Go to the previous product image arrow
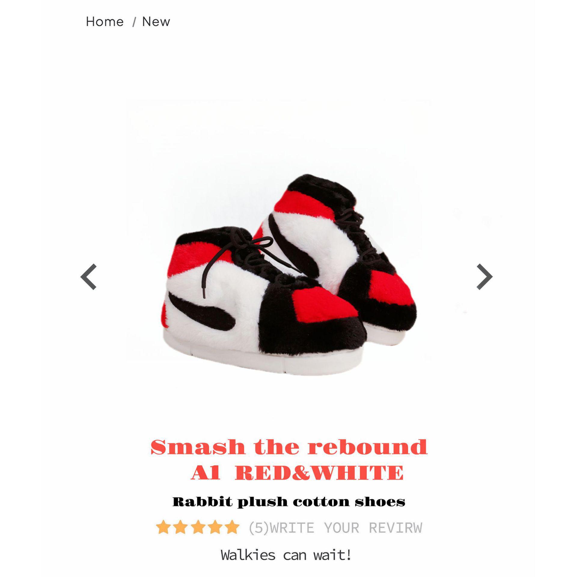The width and height of the screenshot is (577, 577). tap(88, 277)
